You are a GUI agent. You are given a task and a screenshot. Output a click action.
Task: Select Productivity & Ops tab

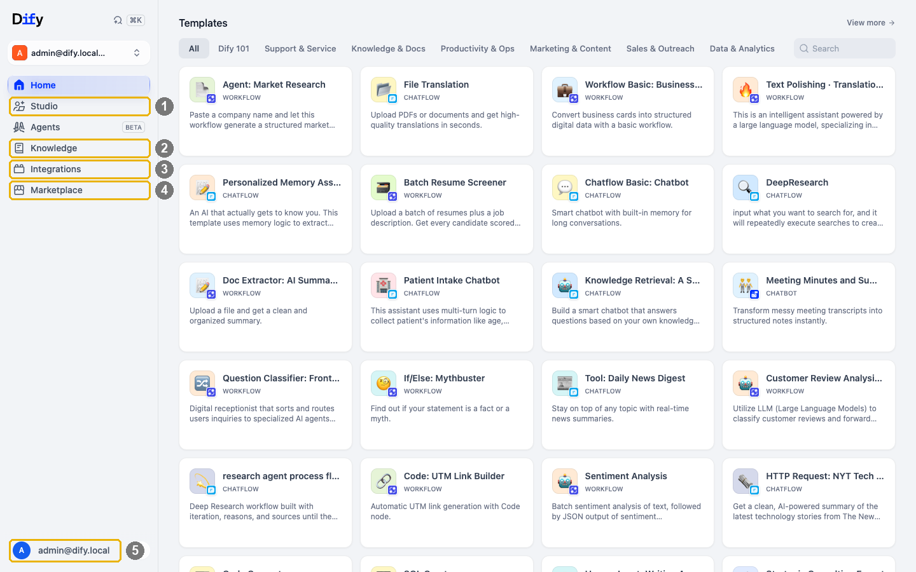[x=477, y=48]
